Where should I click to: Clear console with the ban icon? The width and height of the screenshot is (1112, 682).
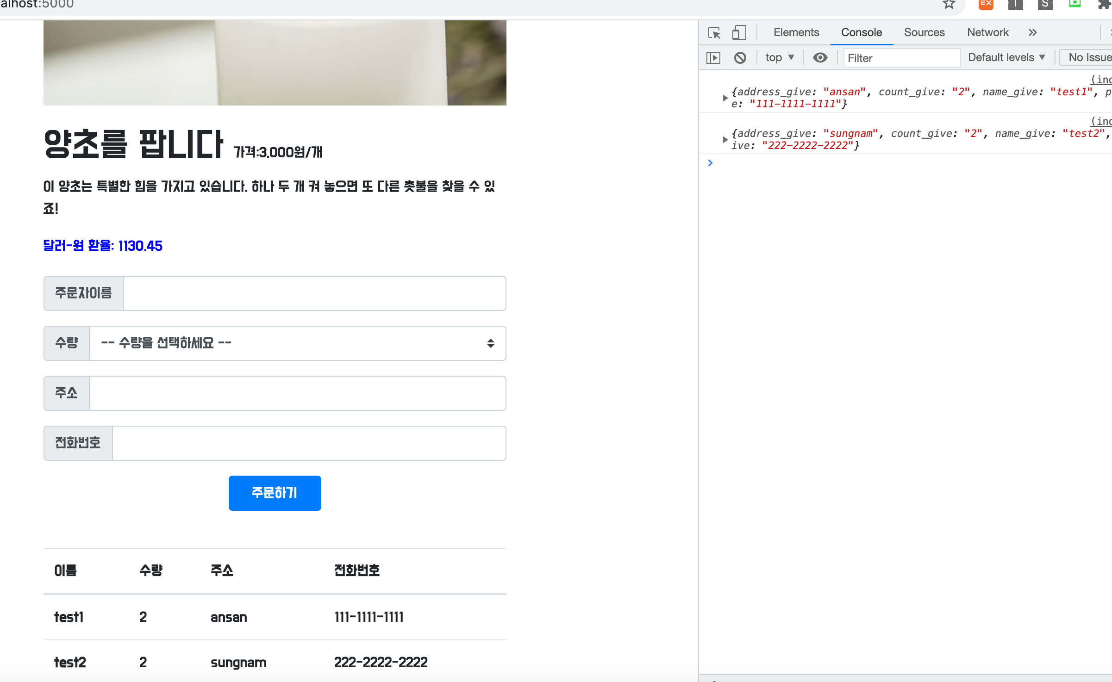pyautogui.click(x=740, y=58)
